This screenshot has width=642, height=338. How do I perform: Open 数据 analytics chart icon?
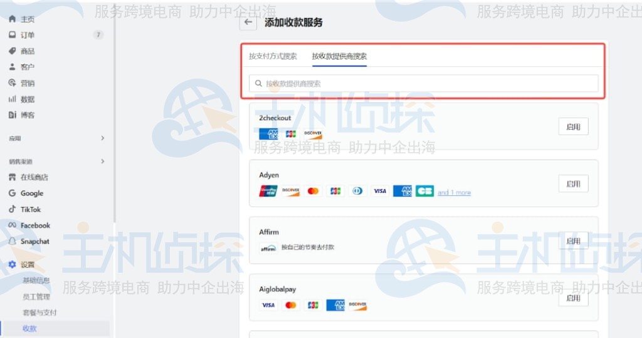13,99
